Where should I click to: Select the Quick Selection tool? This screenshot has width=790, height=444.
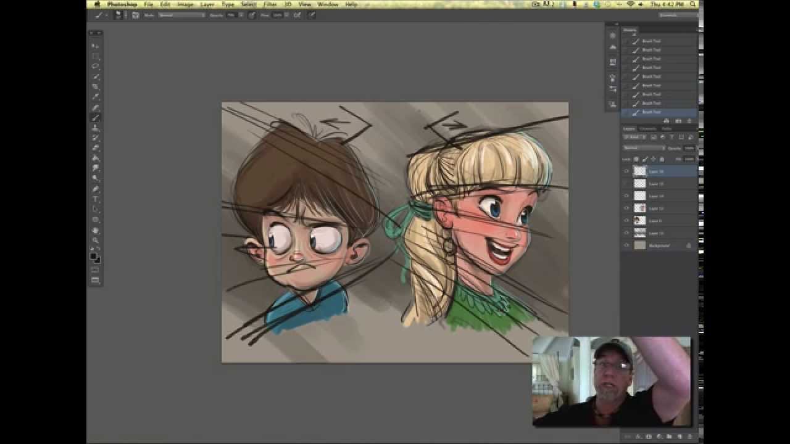coord(96,76)
